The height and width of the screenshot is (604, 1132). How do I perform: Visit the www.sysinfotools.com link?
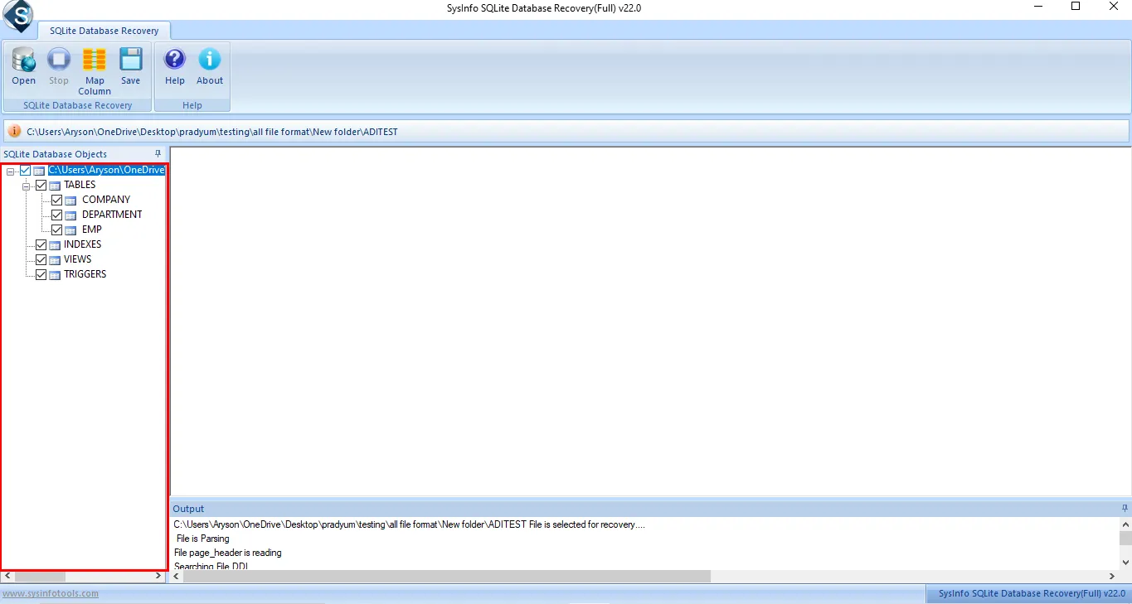coord(51,593)
